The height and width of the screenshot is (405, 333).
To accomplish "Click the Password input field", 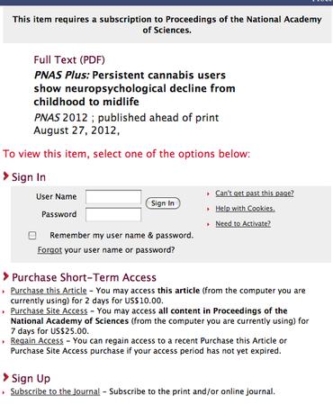I will (x=113, y=215).
